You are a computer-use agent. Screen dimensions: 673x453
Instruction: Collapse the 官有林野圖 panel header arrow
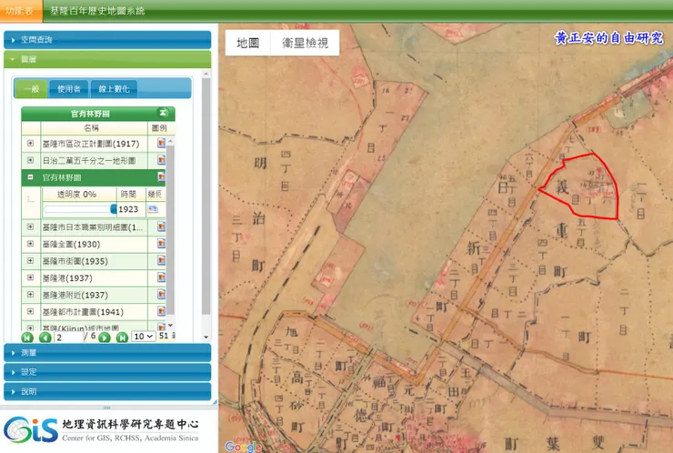(x=163, y=114)
